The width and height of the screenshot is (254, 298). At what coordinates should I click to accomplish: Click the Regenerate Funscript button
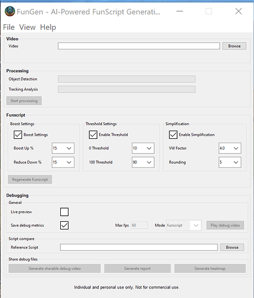pyautogui.click(x=30, y=179)
